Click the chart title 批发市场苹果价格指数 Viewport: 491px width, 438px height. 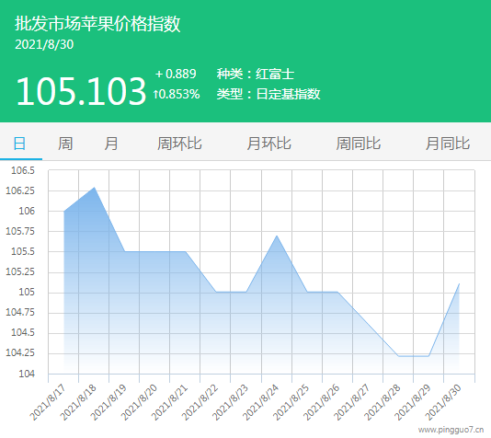click(x=97, y=24)
